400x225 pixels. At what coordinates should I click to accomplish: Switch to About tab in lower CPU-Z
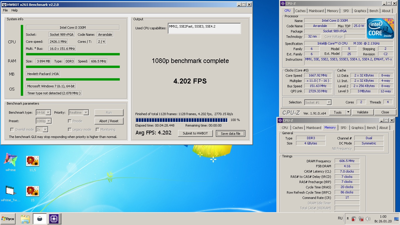[384, 128]
